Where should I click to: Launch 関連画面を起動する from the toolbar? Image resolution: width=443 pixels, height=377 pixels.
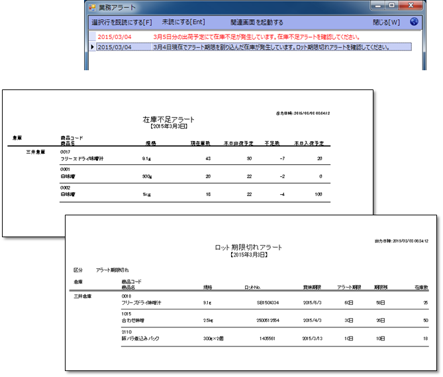256,23
